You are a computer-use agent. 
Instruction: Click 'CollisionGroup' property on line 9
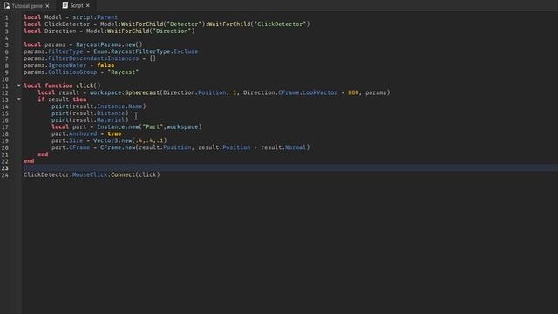[x=72, y=72]
